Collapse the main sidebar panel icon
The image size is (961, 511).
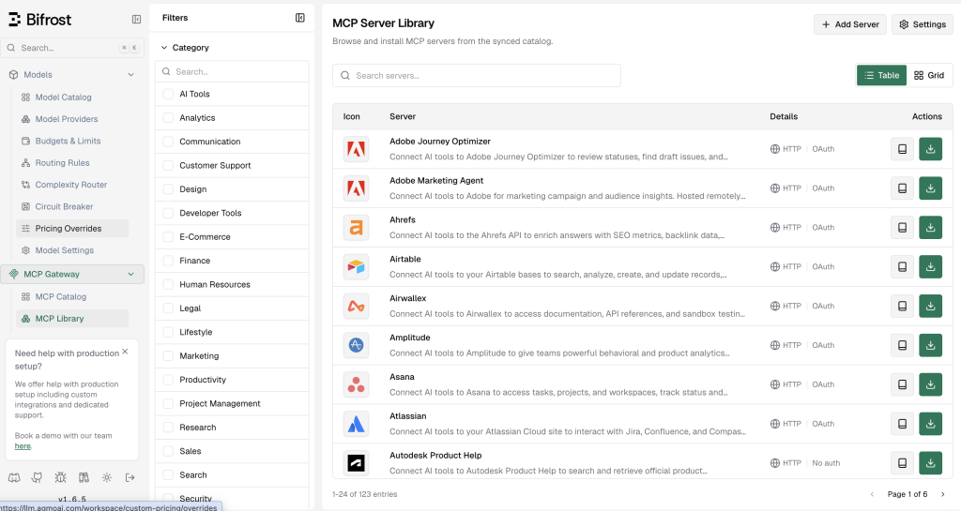click(x=137, y=20)
